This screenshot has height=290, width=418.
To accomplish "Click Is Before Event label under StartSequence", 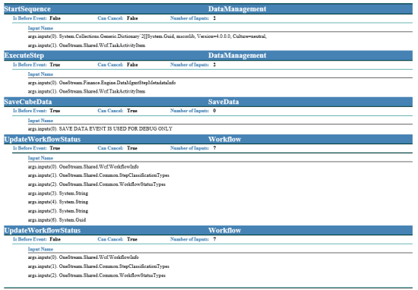I will [30, 18].
